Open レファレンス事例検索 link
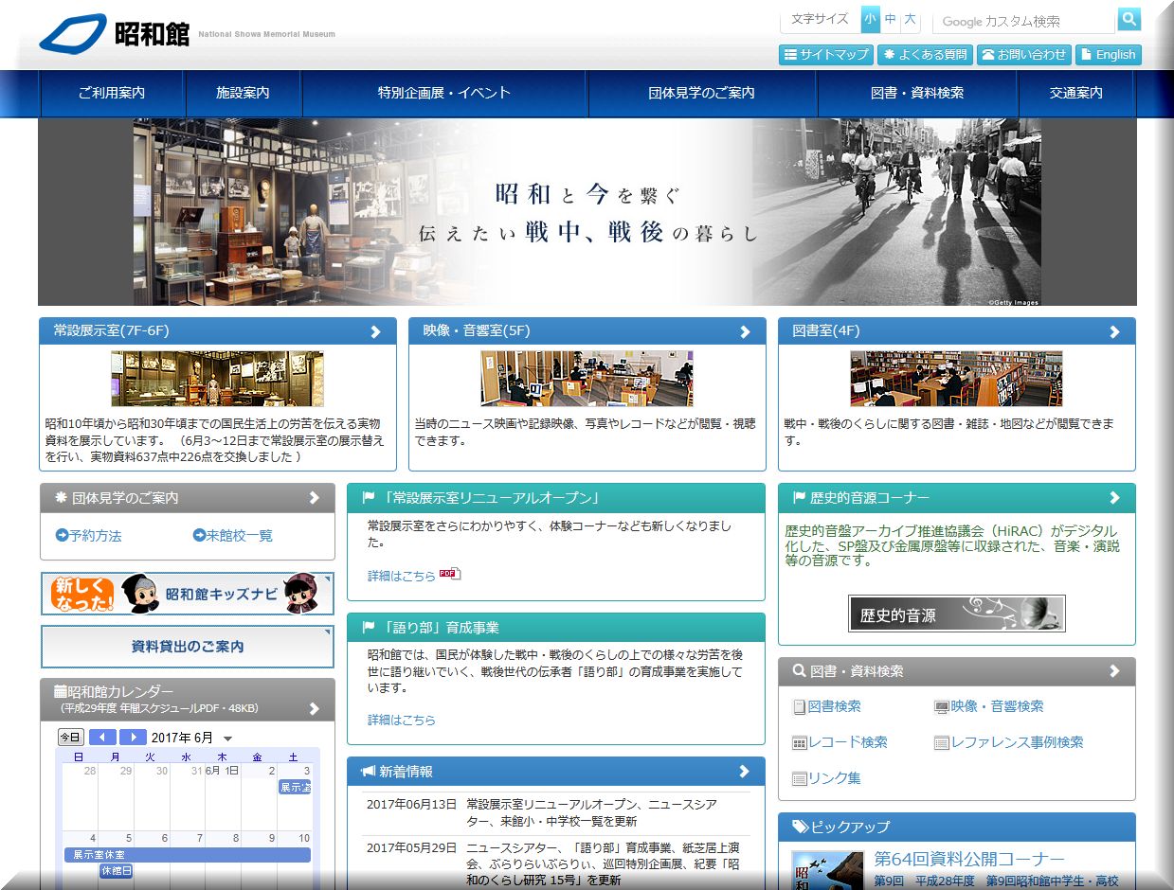The height and width of the screenshot is (890, 1174). [1009, 742]
